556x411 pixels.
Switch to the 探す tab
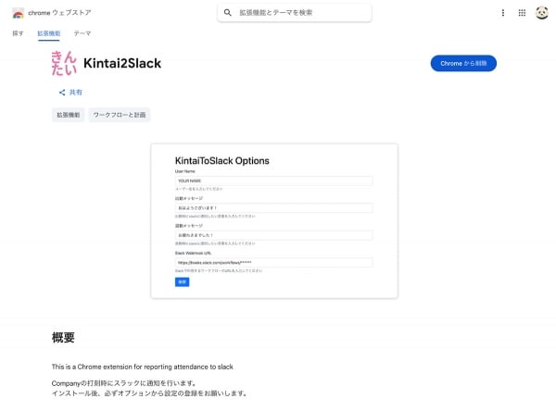point(18,33)
